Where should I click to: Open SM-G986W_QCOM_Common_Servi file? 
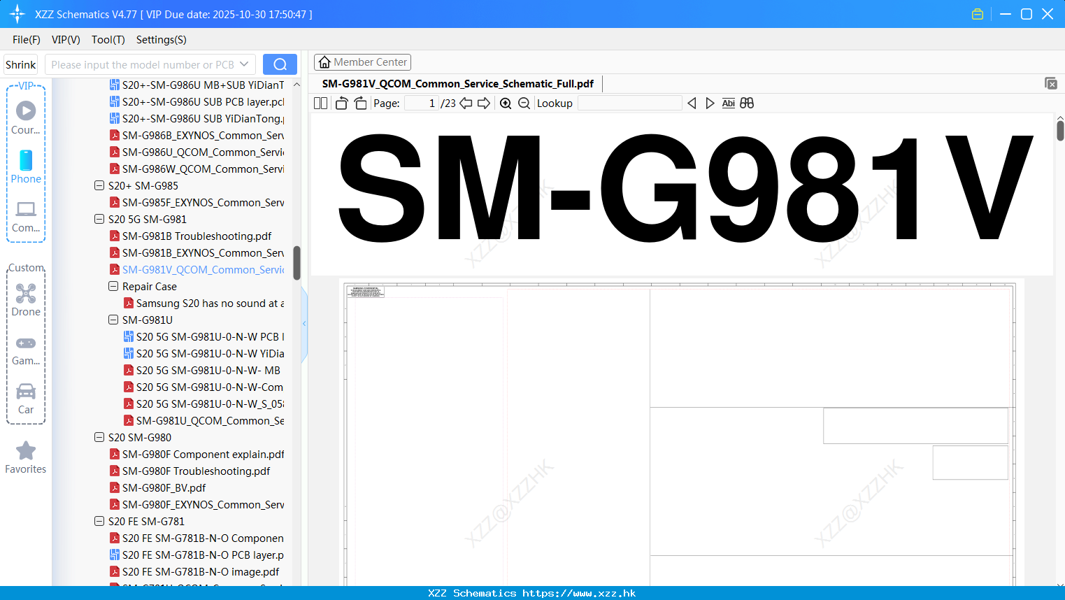click(196, 169)
